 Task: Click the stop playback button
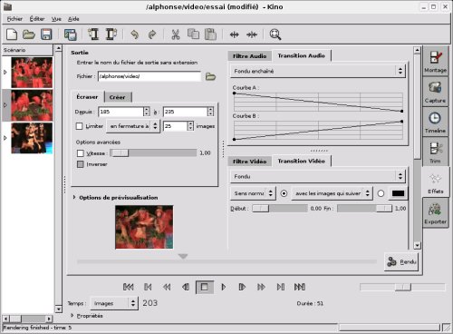pyautogui.click(x=205, y=287)
